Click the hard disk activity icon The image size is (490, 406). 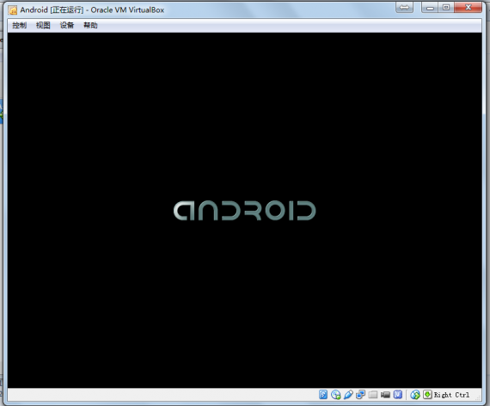323,395
